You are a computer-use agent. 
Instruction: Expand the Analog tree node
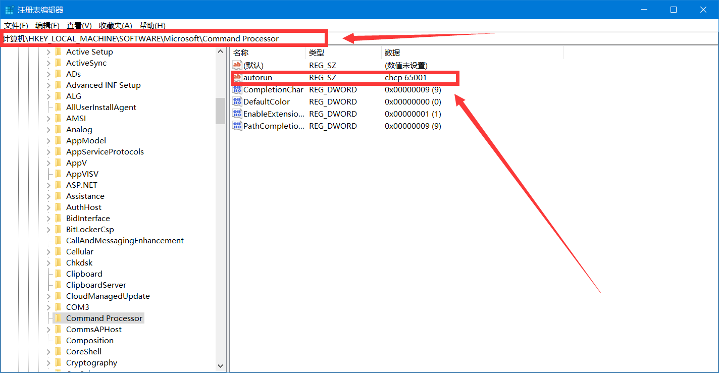[48, 129]
